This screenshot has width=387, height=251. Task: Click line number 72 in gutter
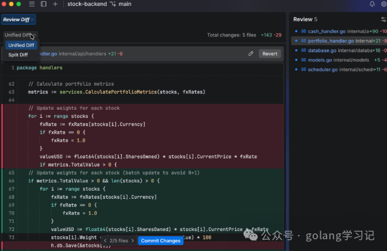[12, 229]
